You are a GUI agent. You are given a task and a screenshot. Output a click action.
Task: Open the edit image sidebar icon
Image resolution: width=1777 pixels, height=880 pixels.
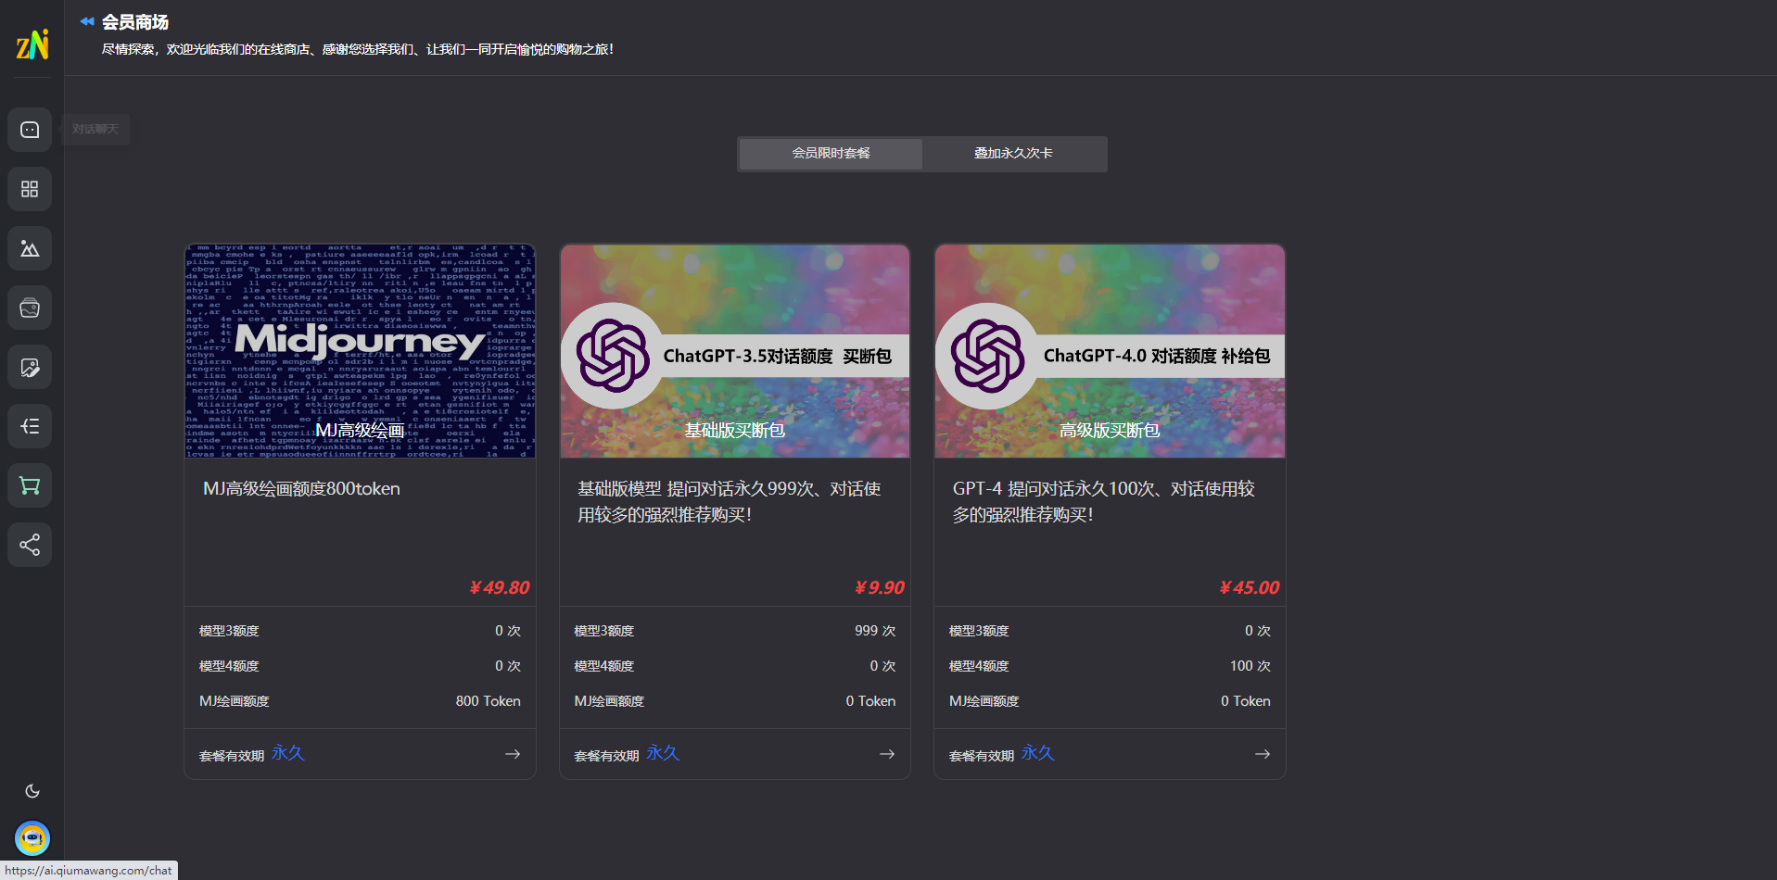pyautogui.click(x=30, y=367)
